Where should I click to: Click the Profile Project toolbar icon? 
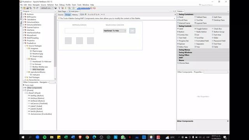tap(74, 8)
